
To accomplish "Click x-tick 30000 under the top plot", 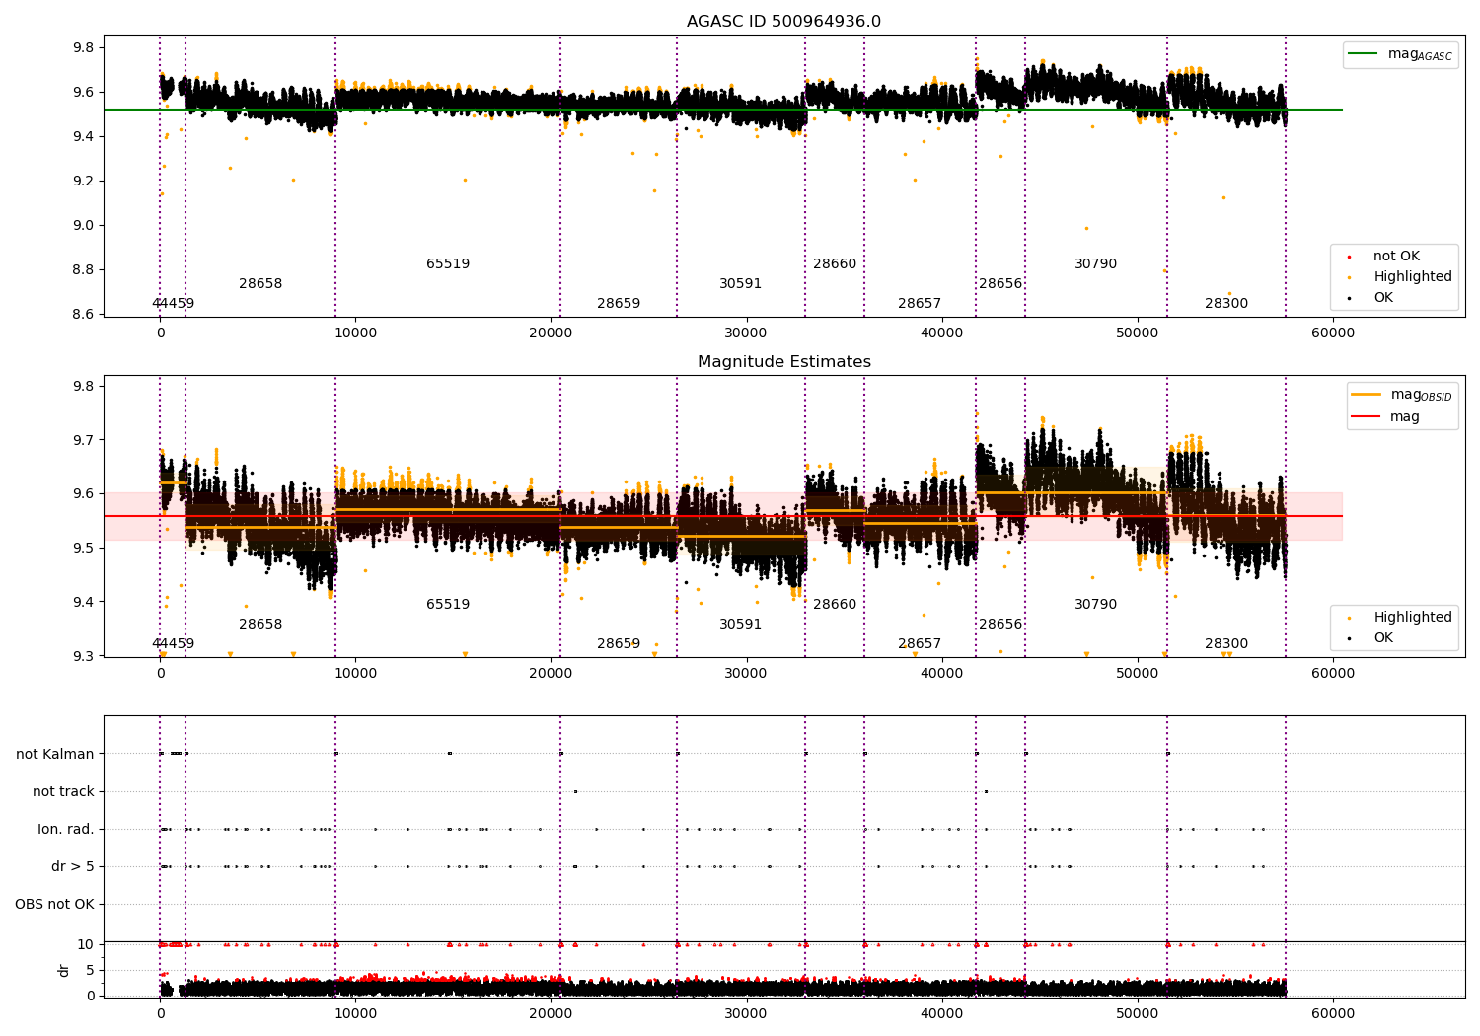I will click(x=746, y=333).
